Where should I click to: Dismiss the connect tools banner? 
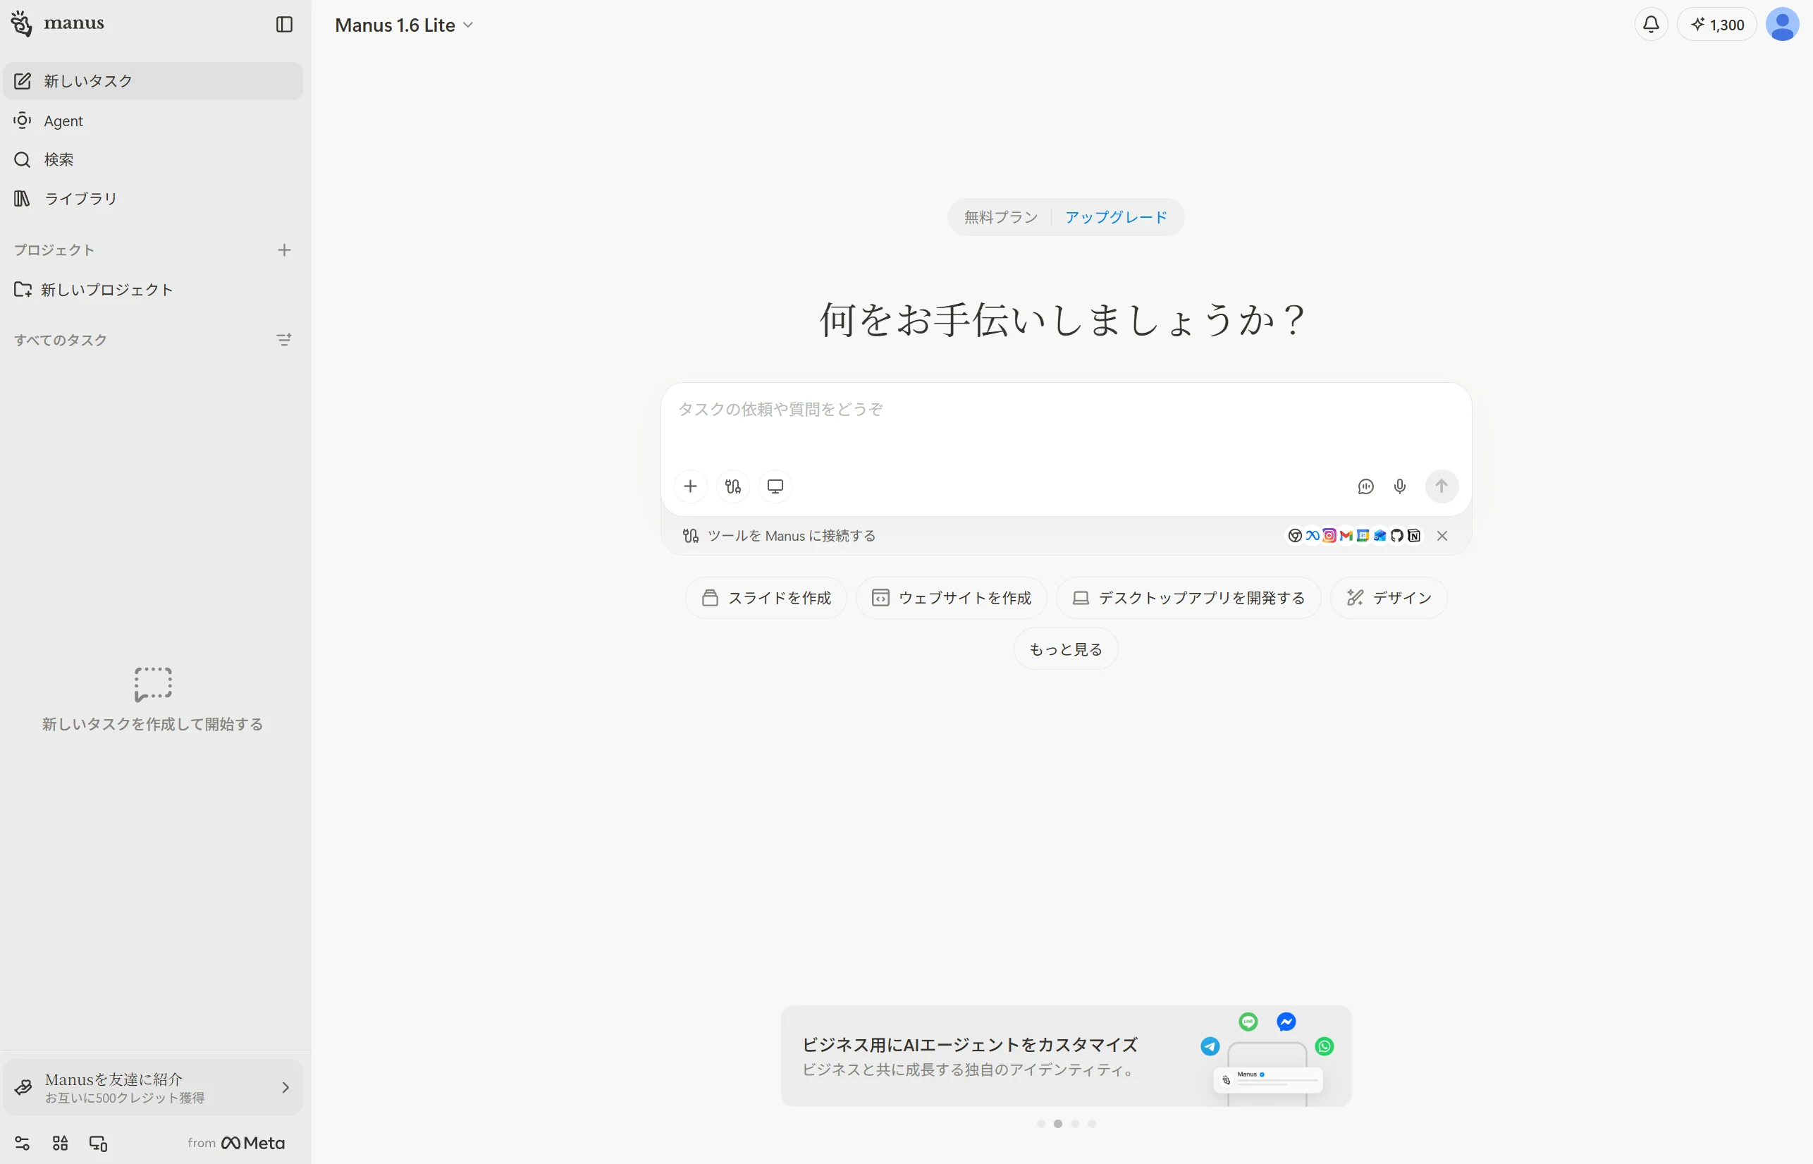1442,536
